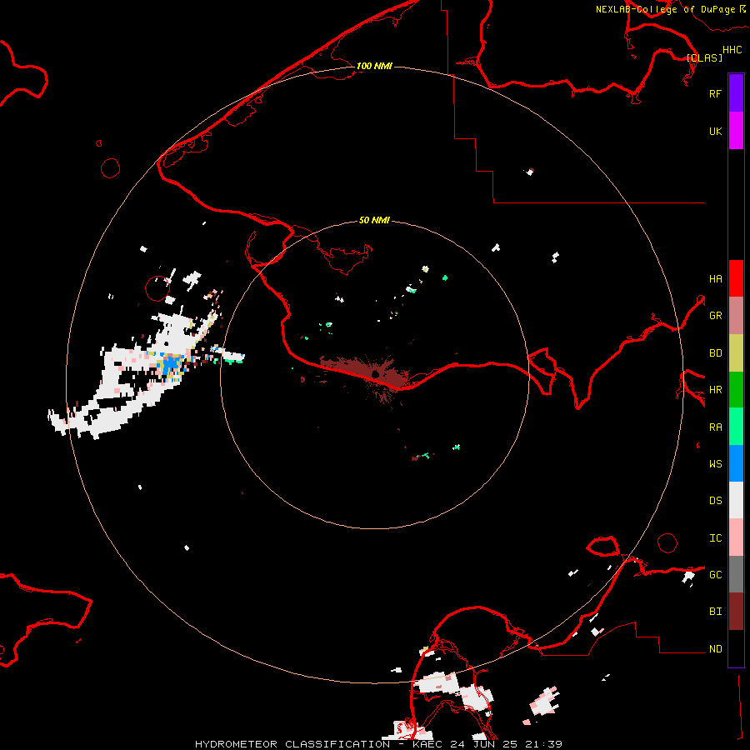Viewport: 750px width, 750px height.
Task: Select the GC gray legend swatch
Action: pyautogui.click(x=736, y=574)
